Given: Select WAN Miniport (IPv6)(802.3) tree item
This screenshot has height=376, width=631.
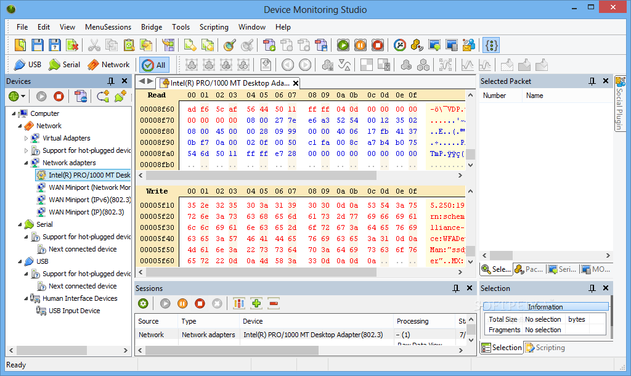Looking at the screenshot, I should pyautogui.click(x=84, y=200).
